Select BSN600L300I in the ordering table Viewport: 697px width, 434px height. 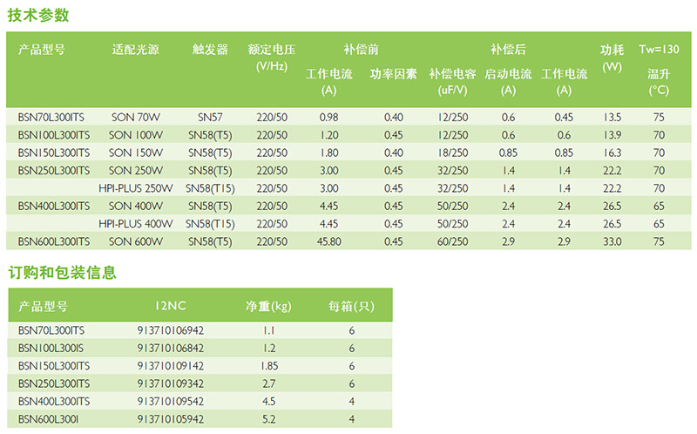pos(49,419)
